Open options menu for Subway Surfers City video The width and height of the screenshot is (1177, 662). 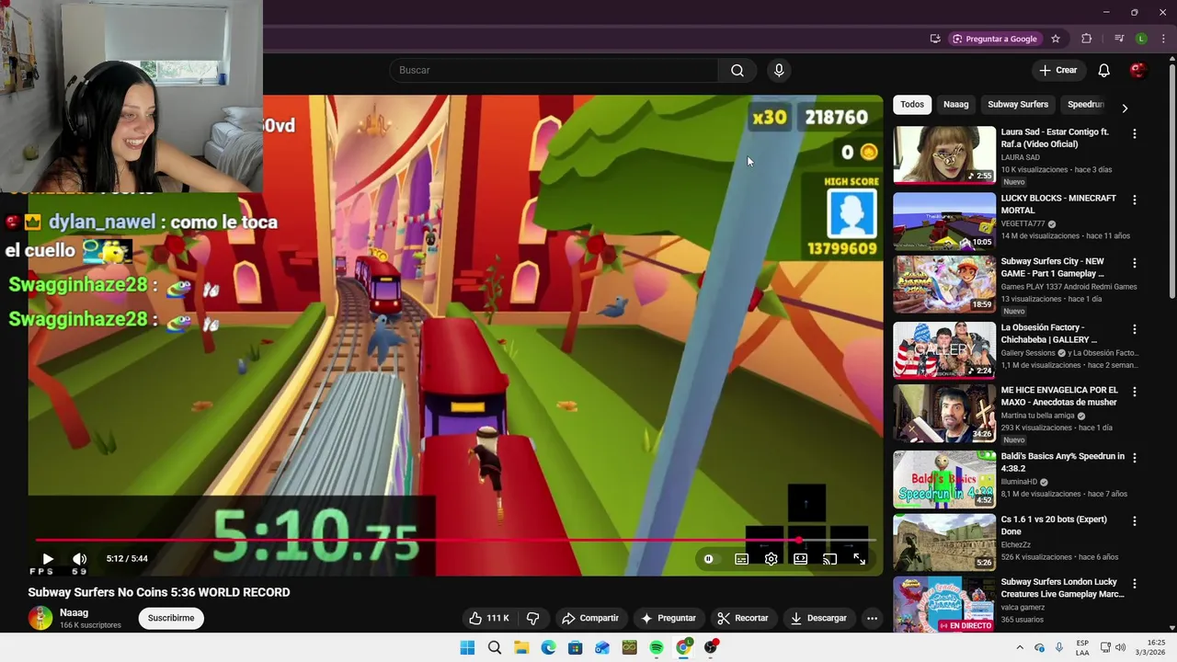pos(1134,263)
